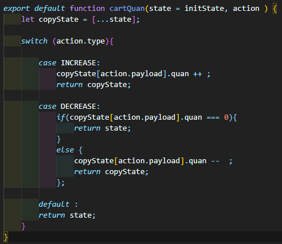Click the 'switch' keyword
Image resolution: width=282 pixels, height=244 pixels.
[x=34, y=41]
